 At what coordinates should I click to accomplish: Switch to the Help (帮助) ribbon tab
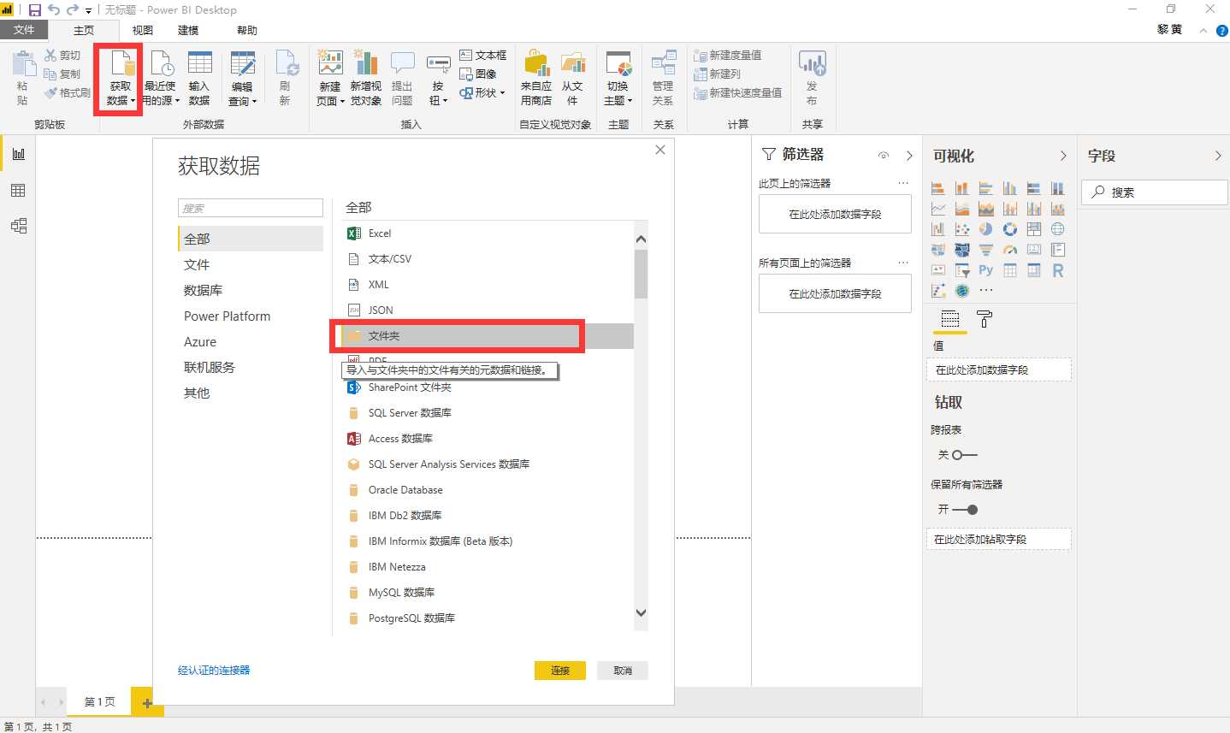[247, 30]
